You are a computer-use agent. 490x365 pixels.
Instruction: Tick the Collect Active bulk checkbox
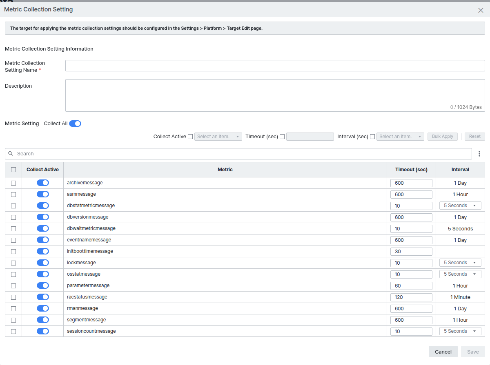[190, 137]
